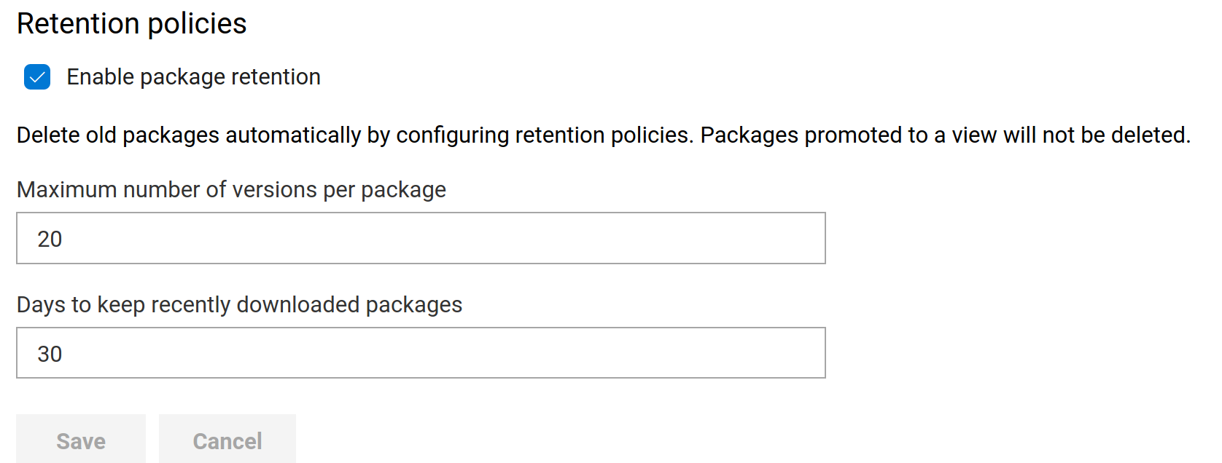Select the Retention policies heading

click(132, 23)
